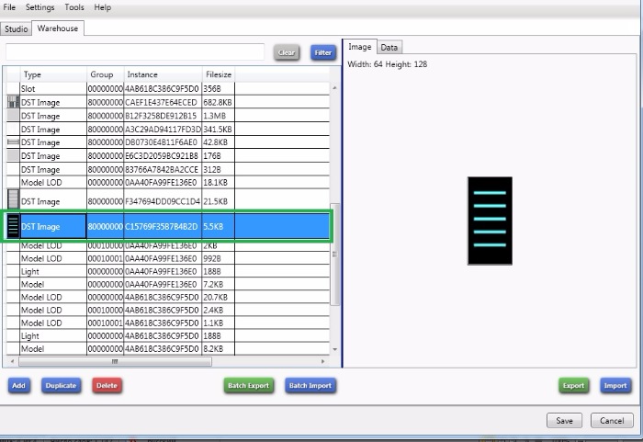Open the File menu

(x=9, y=7)
